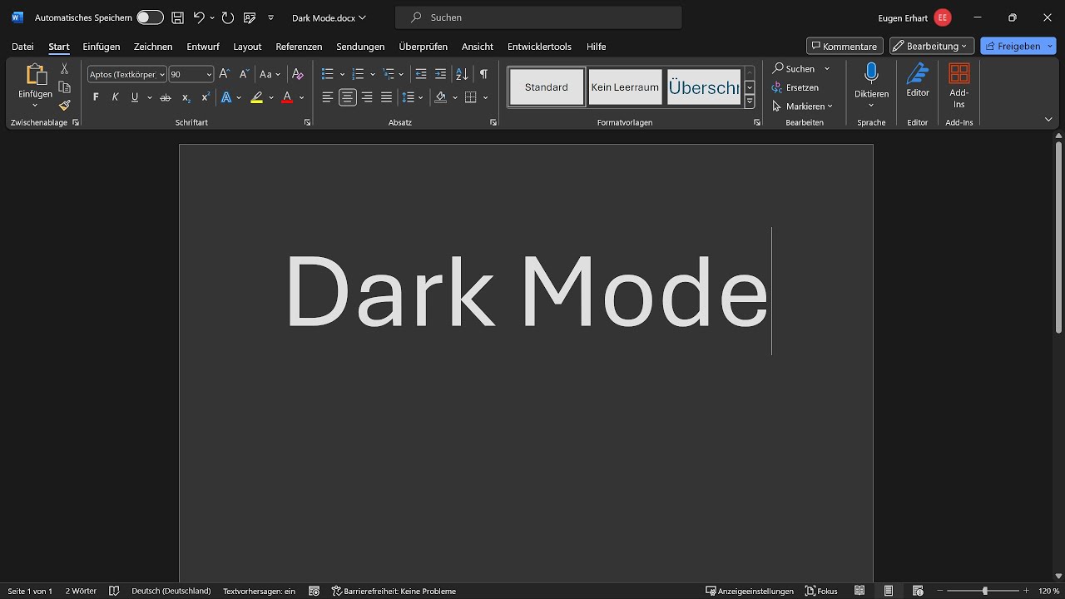Click the zoom slider in status bar

click(985, 591)
